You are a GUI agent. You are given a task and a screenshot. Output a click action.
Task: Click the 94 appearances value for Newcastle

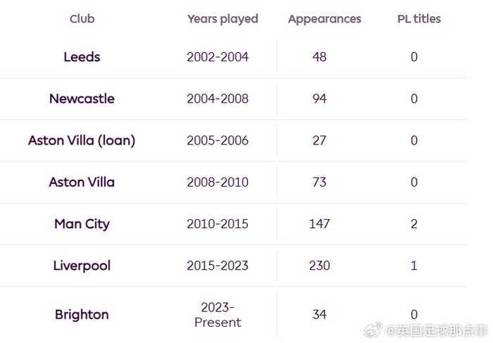pos(320,99)
